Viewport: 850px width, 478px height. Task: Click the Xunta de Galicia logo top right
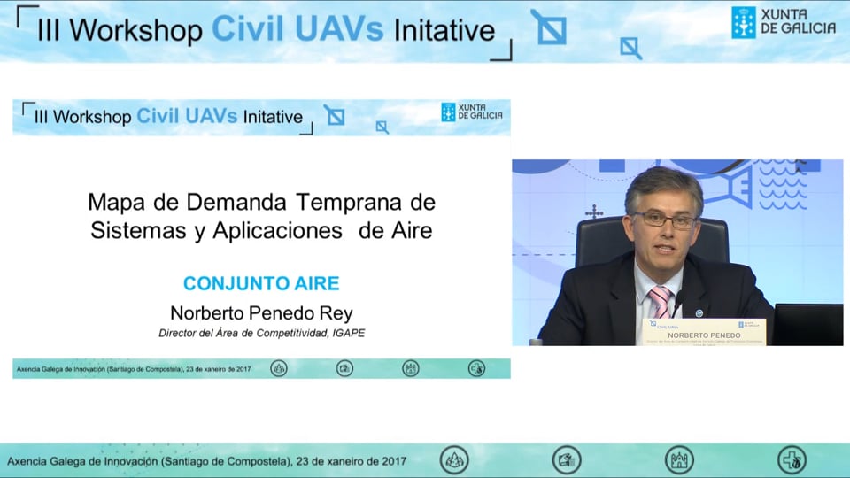tap(783, 23)
